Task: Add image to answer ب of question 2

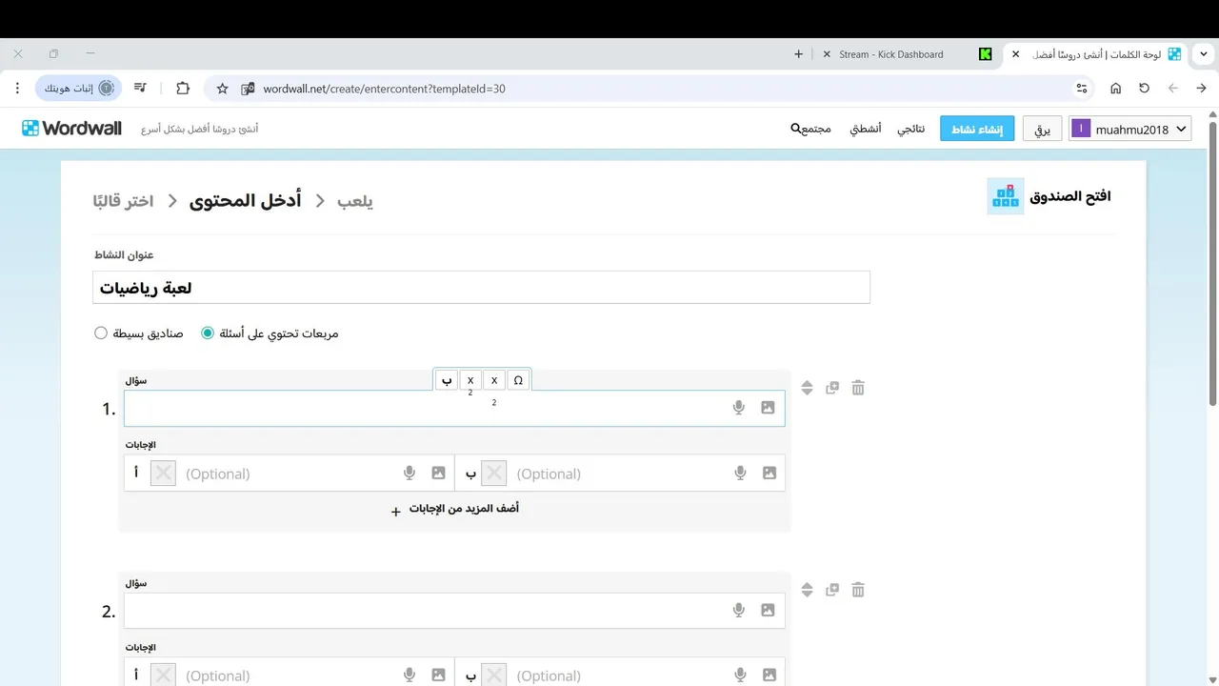Action: 769,675
